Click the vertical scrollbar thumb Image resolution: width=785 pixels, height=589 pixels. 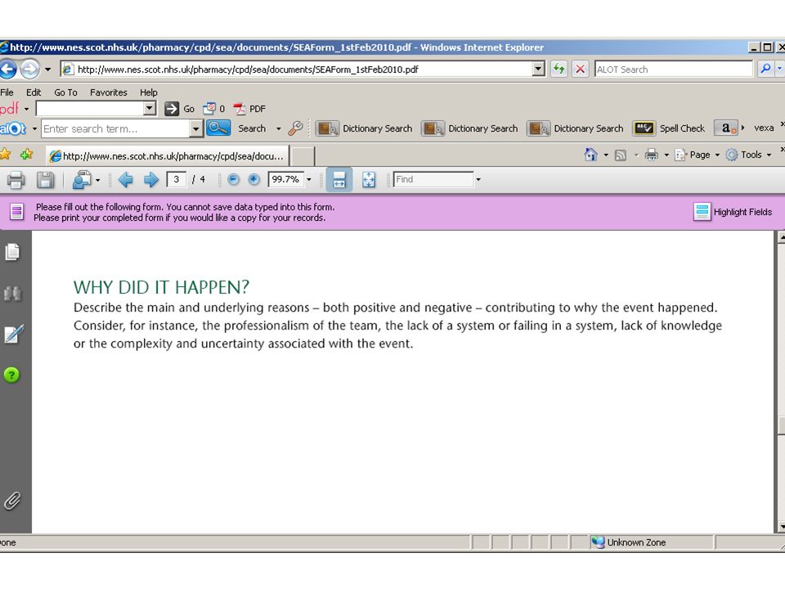(781, 425)
